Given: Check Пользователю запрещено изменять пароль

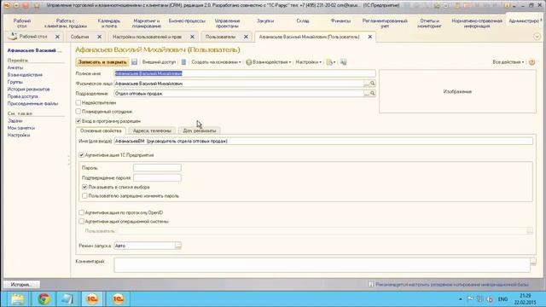Looking at the screenshot, I should [84, 196].
